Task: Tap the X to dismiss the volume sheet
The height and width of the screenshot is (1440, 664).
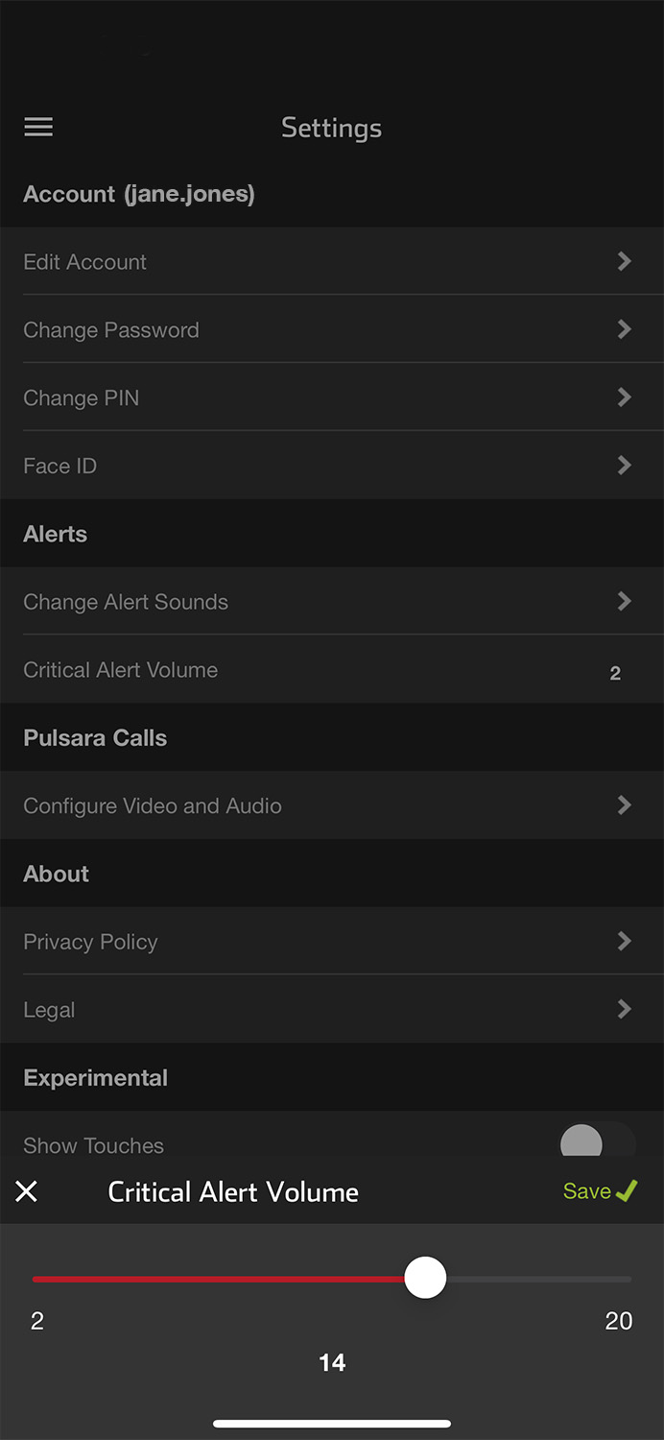Action: pyautogui.click(x=27, y=1191)
